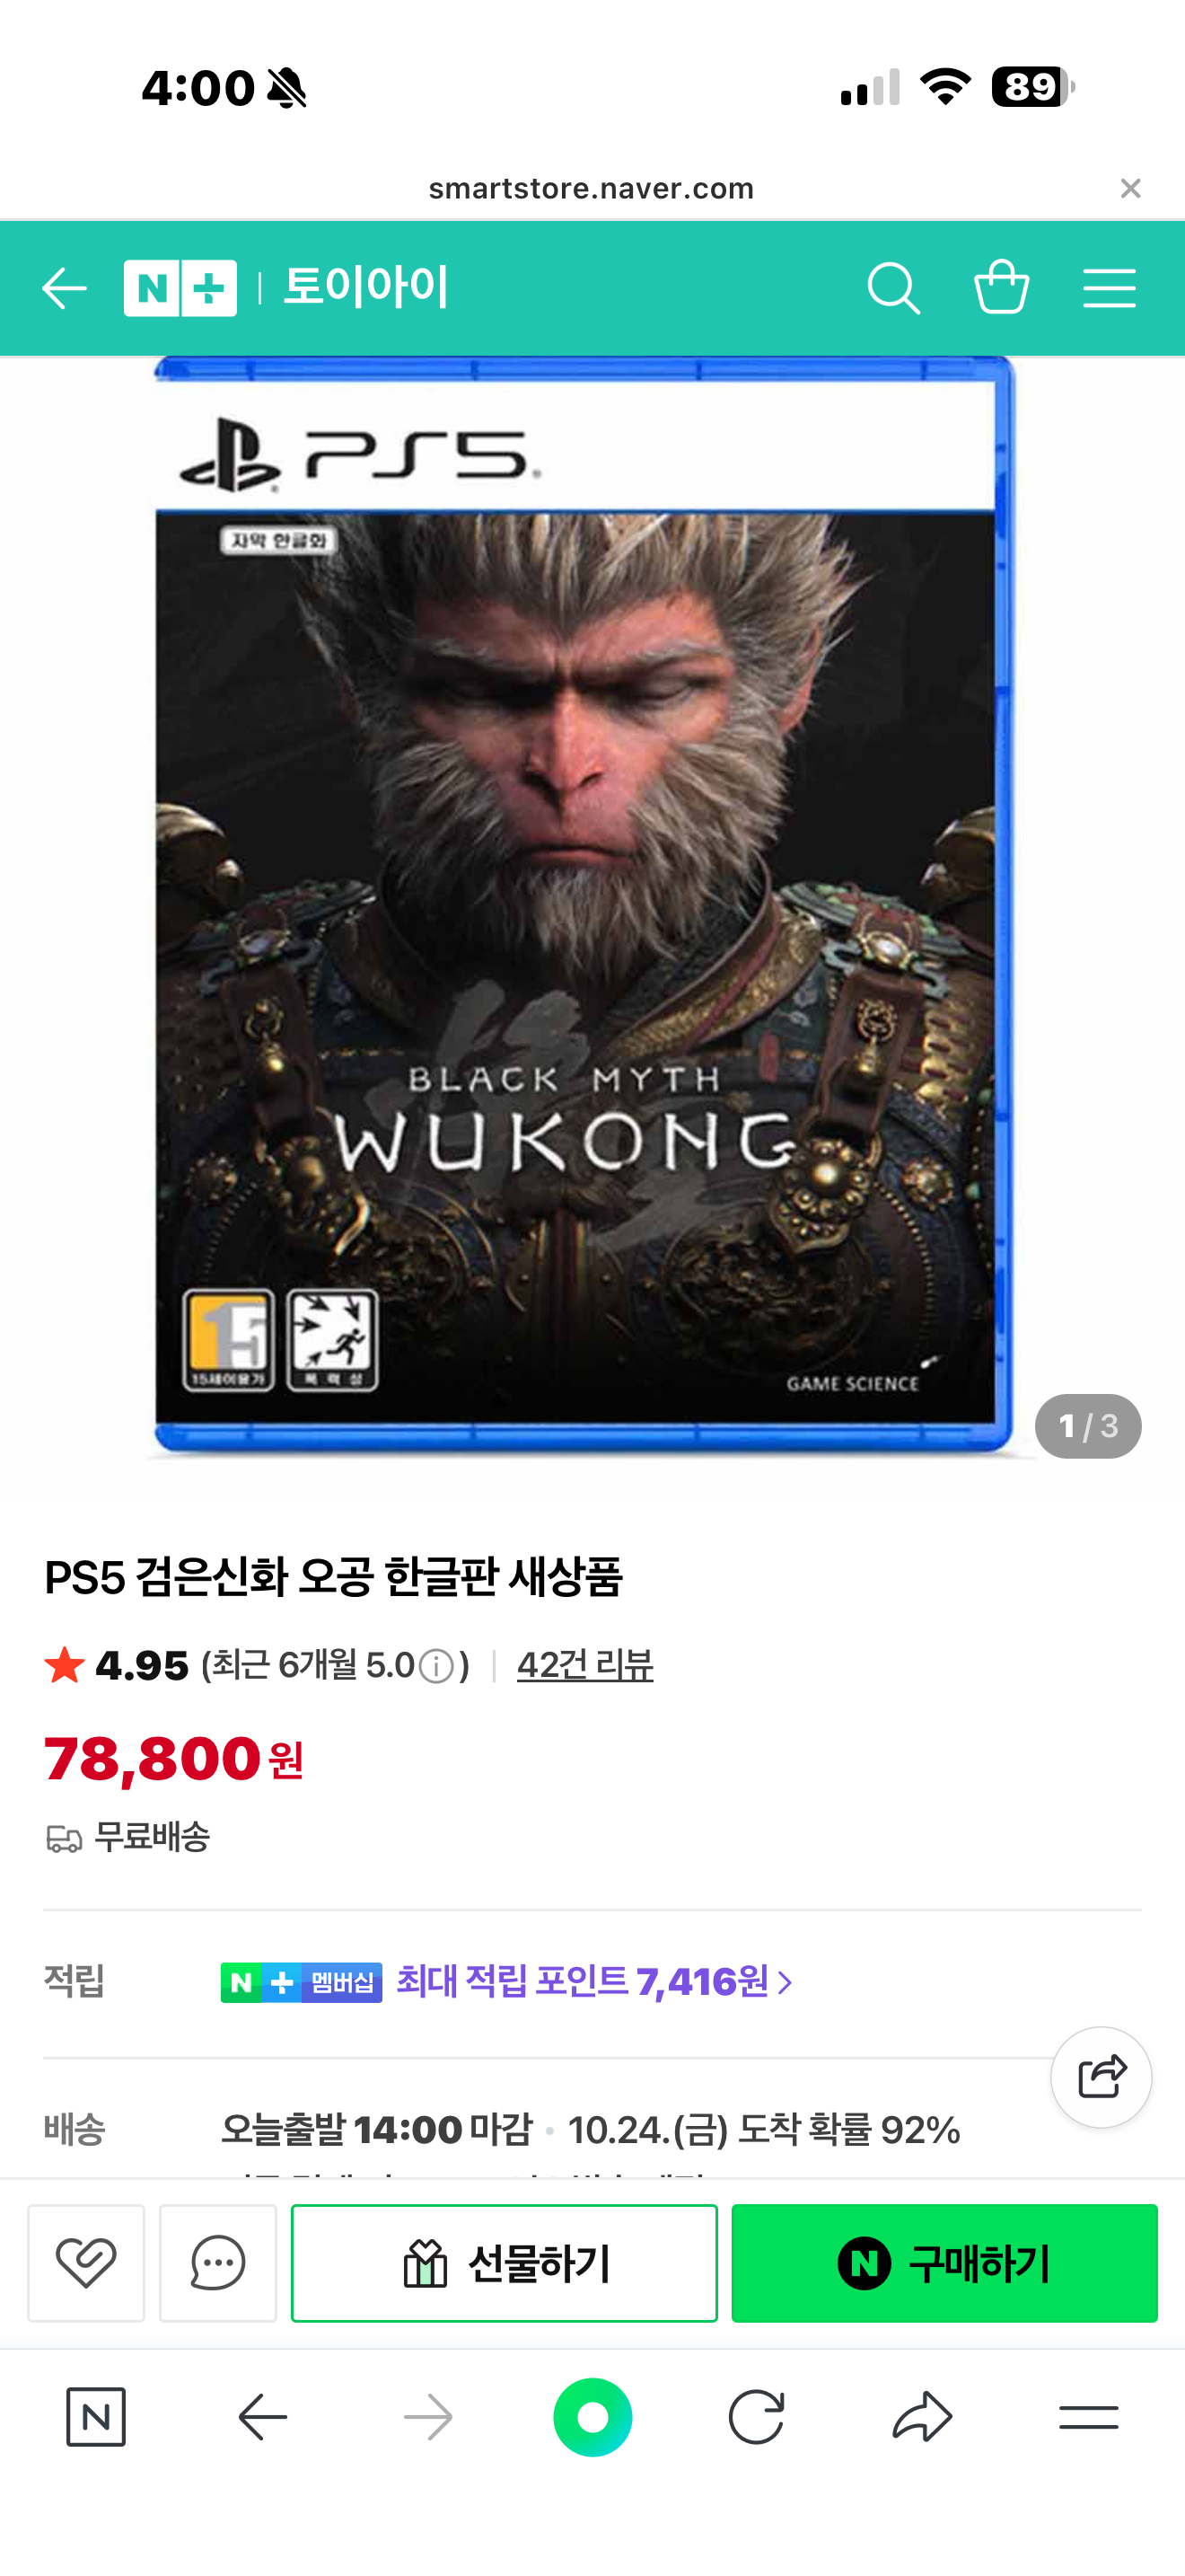Tap the Naver N home icon
Image resolution: width=1185 pixels, height=2576 pixels.
pyautogui.click(x=96, y=2417)
